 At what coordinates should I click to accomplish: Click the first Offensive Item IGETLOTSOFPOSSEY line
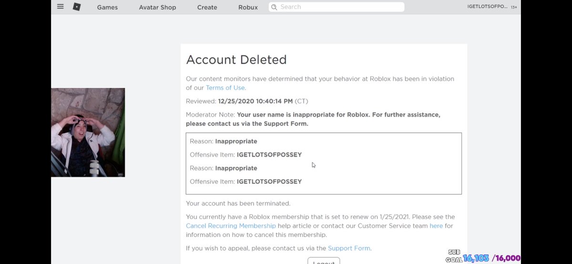click(x=245, y=155)
